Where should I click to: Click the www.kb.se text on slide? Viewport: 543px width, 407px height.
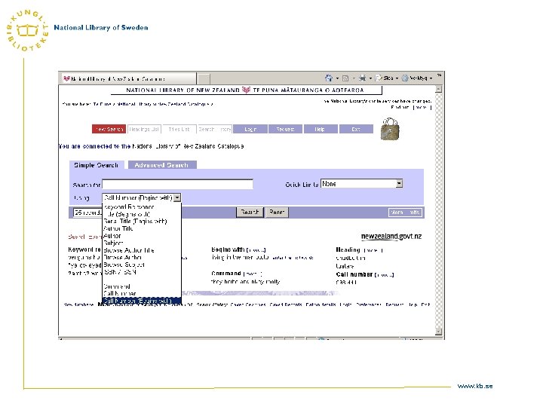pyautogui.click(x=475, y=386)
